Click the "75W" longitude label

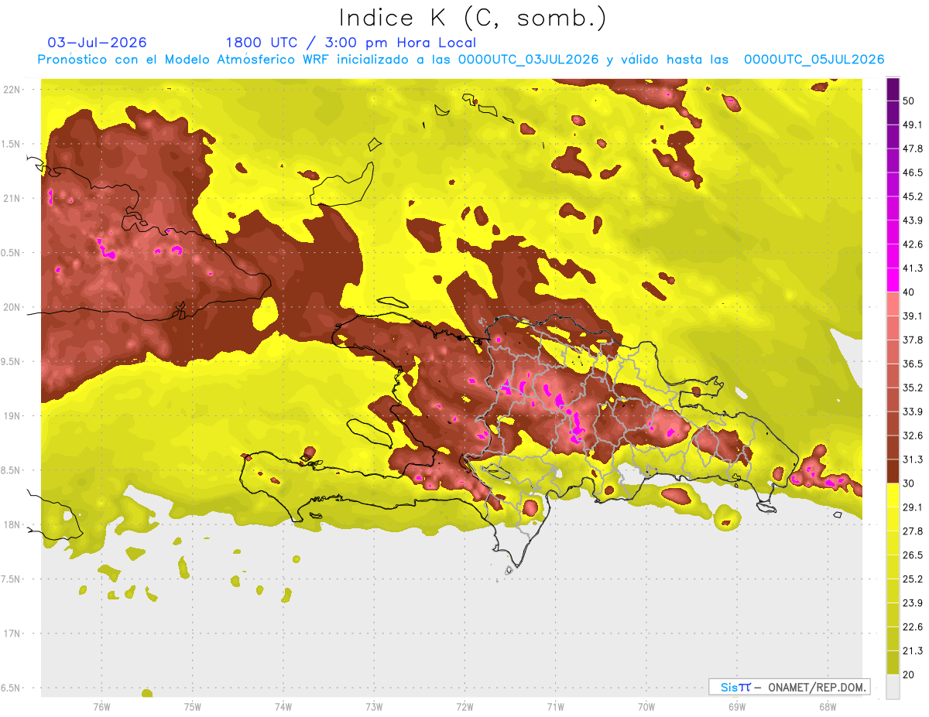pyautogui.click(x=192, y=707)
